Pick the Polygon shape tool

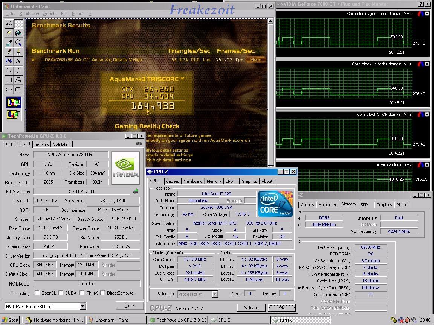click(x=18, y=80)
